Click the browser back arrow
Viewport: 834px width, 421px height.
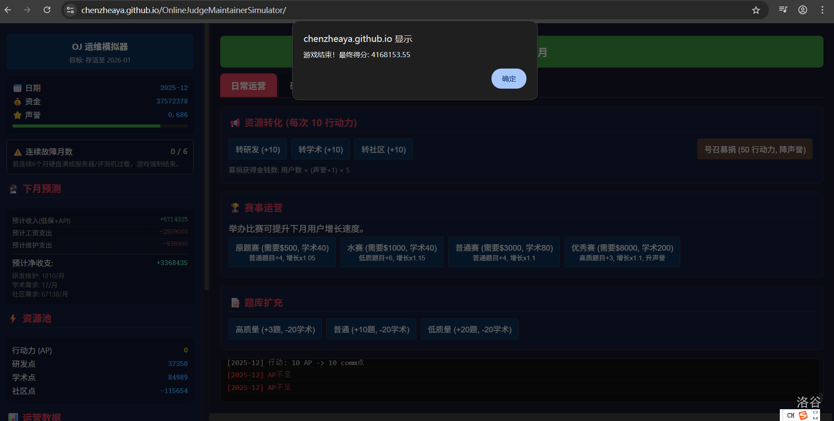(8, 10)
